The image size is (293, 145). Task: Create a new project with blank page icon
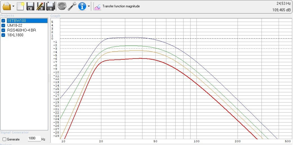pos(20,6)
